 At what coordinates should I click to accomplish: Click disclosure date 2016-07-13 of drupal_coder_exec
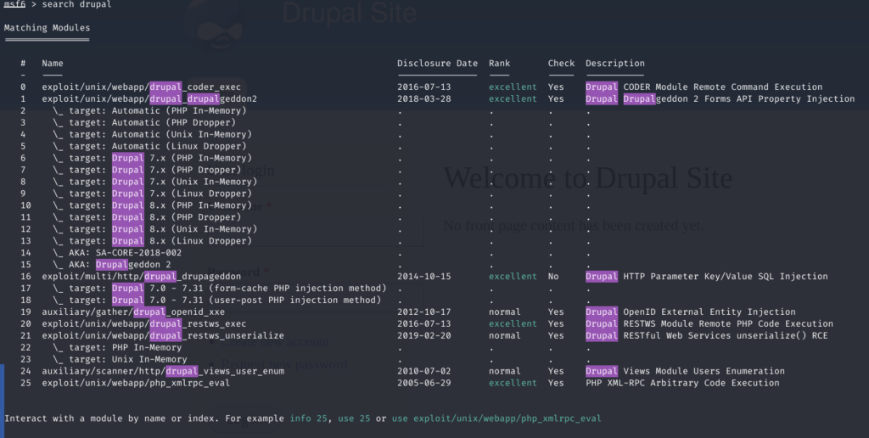coord(424,87)
